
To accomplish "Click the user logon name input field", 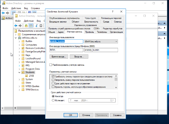I will point(66,41).
